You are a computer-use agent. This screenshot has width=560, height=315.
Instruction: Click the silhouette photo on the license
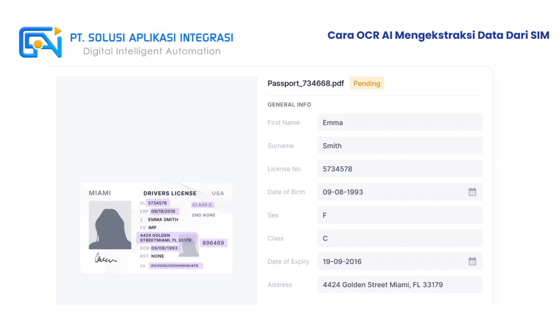110,225
